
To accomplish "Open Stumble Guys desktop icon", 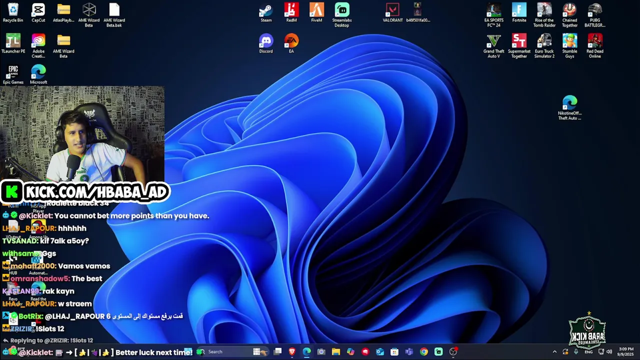I will pyautogui.click(x=569, y=46).
